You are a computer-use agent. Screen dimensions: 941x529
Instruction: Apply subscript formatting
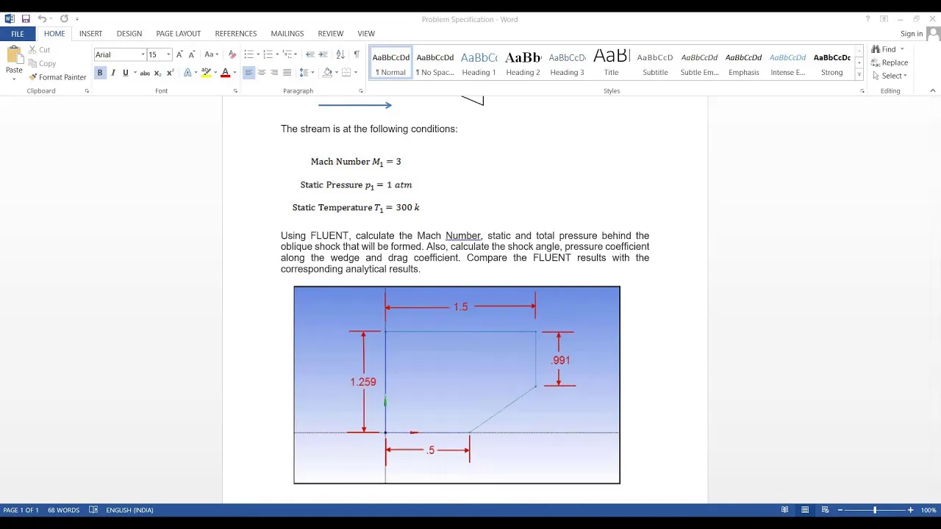pyautogui.click(x=157, y=73)
